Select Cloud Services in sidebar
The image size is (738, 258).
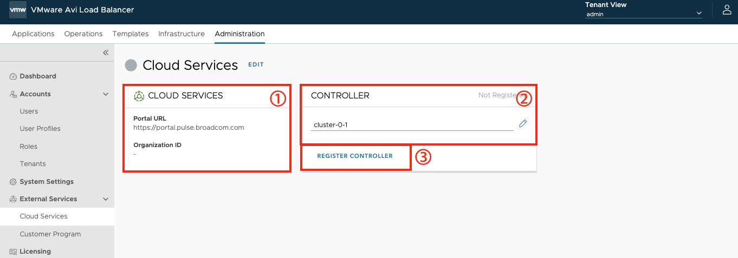coord(43,216)
